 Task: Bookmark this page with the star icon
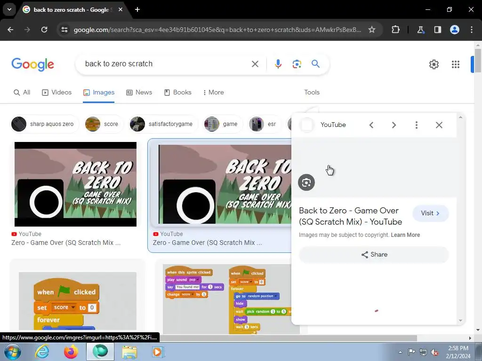[x=372, y=30]
